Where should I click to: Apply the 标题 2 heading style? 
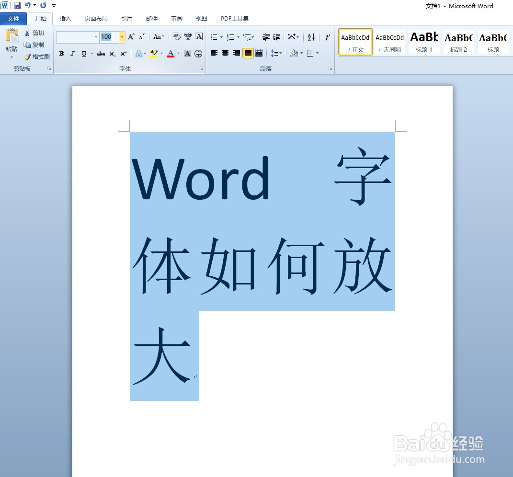(x=459, y=42)
